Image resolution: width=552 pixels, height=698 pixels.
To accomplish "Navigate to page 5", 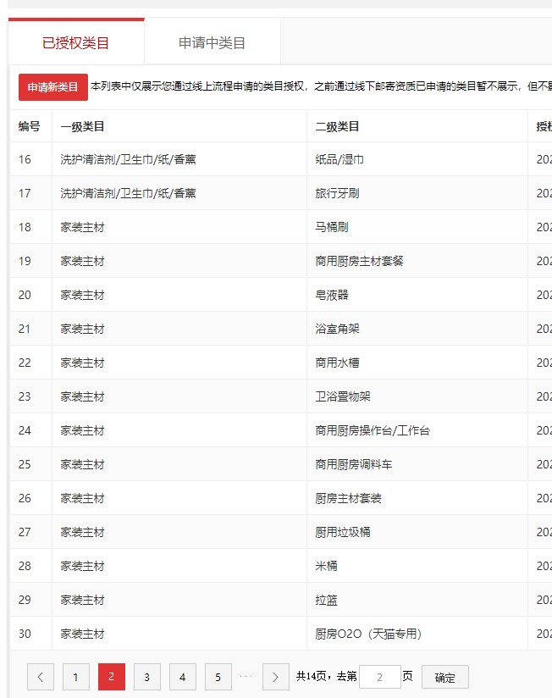I will 218,677.
